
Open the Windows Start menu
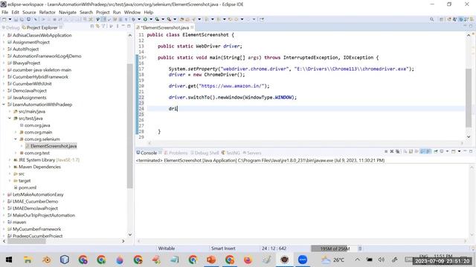[x=9, y=260]
